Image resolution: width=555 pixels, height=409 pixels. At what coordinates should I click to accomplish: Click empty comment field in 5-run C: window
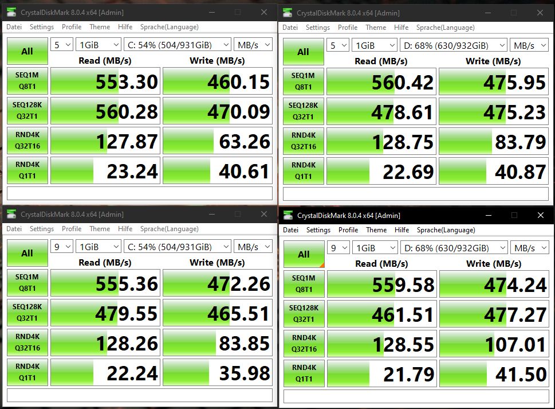pyautogui.click(x=140, y=193)
